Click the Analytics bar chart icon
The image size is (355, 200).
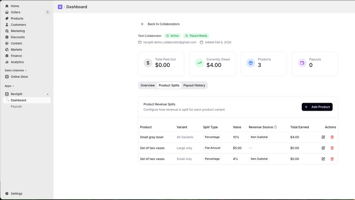pyautogui.click(x=7, y=62)
